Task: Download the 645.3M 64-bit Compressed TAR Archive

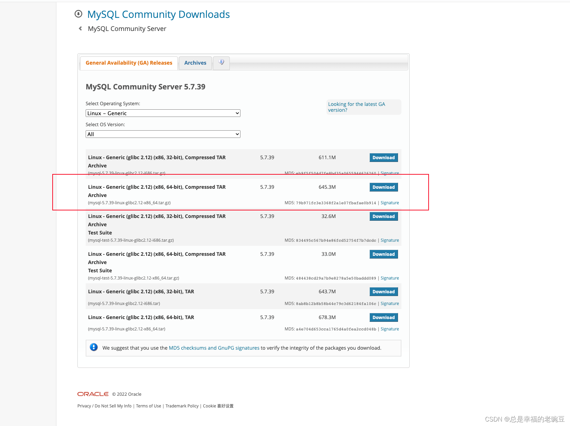Action: point(384,187)
